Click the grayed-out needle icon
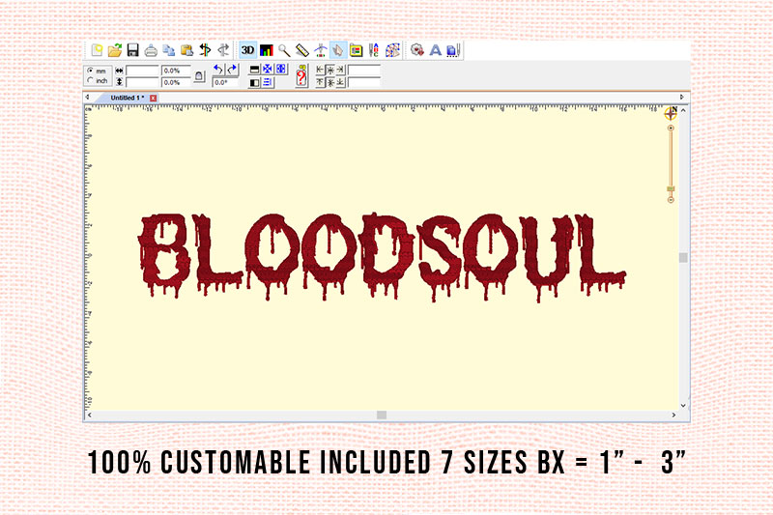The image size is (773, 515). click(x=223, y=50)
